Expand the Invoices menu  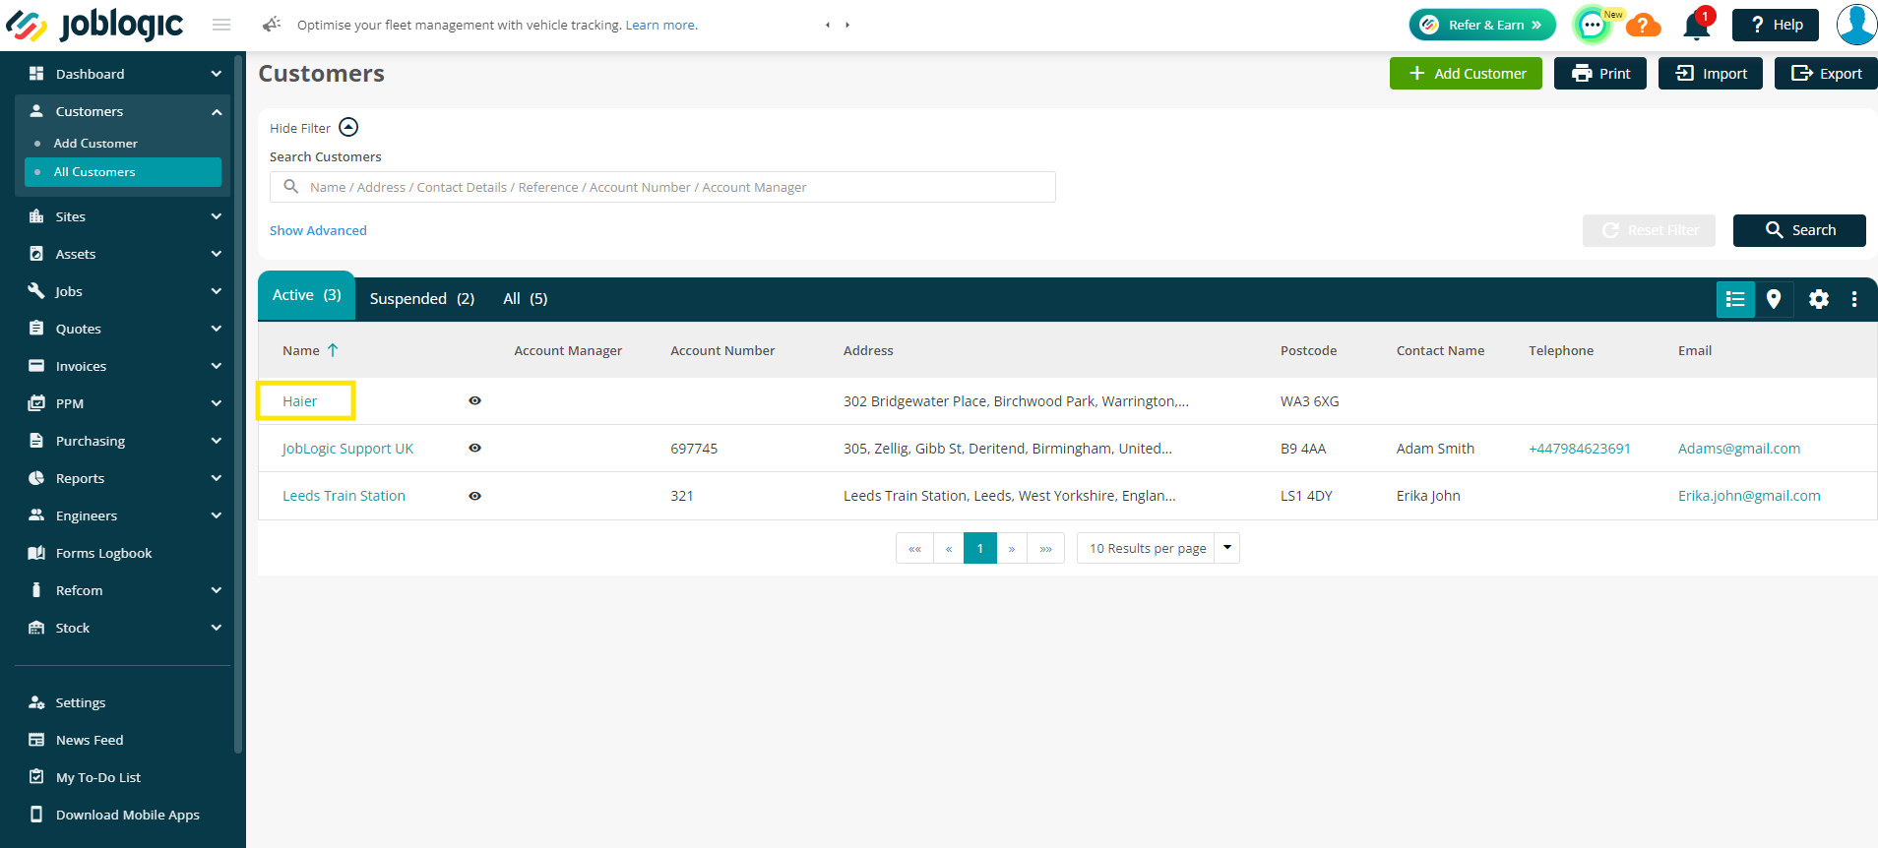click(216, 366)
